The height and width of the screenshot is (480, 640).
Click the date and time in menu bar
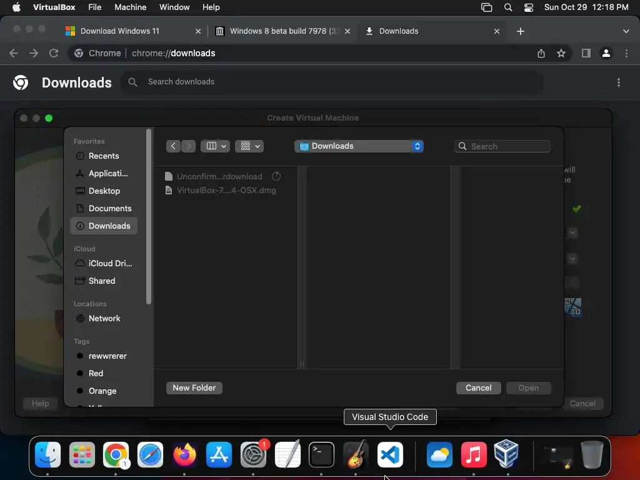pyautogui.click(x=586, y=7)
